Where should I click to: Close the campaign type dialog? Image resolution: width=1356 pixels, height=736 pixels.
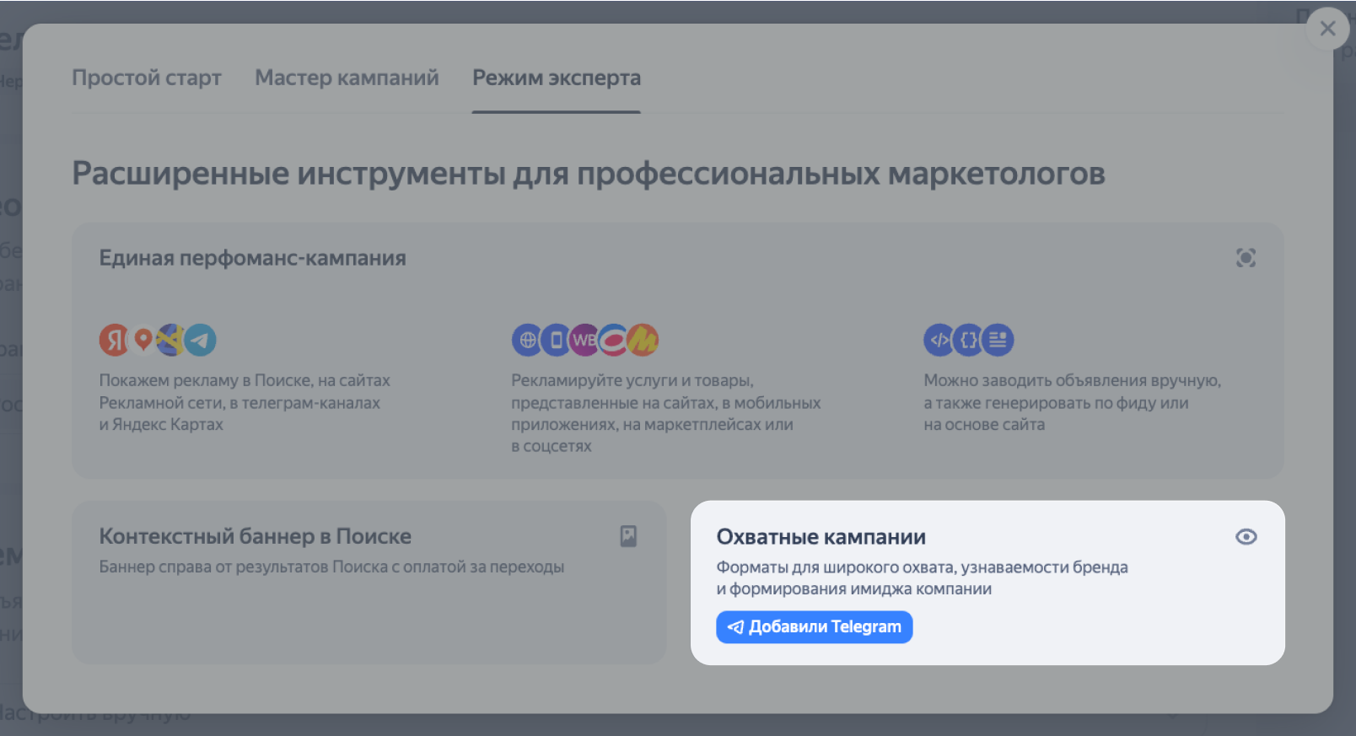1327,29
